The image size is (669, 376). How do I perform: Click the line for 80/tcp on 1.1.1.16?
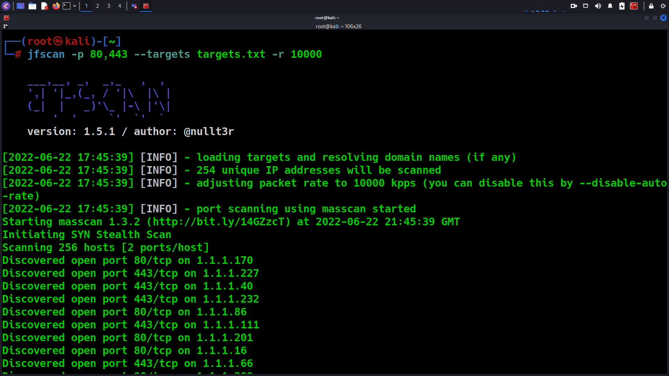pos(124,351)
